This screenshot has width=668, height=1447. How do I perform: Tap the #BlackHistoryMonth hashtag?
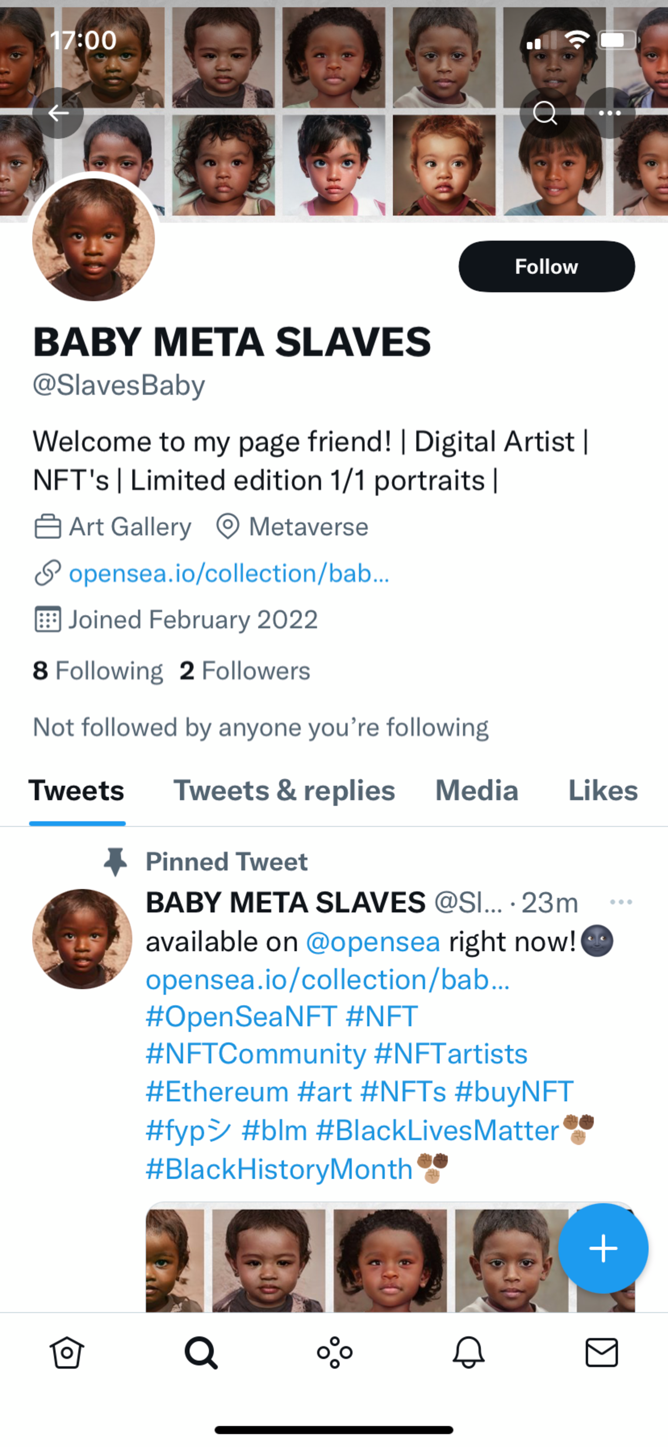click(279, 1169)
